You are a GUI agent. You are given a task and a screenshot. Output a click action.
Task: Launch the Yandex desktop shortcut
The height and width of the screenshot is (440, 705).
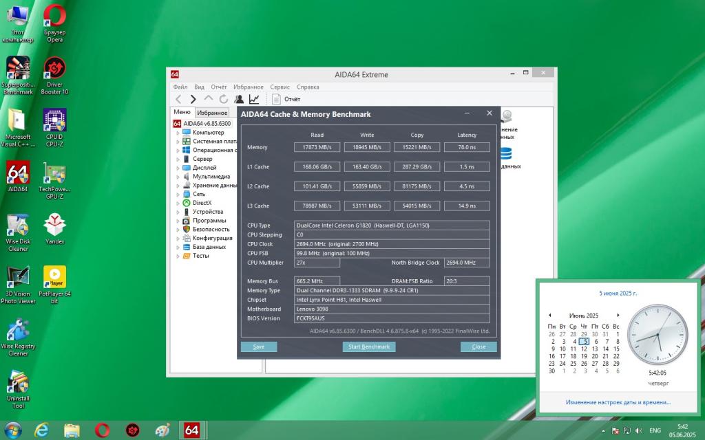pos(54,228)
